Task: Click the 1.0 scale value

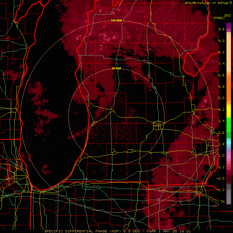Action: tap(221, 156)
